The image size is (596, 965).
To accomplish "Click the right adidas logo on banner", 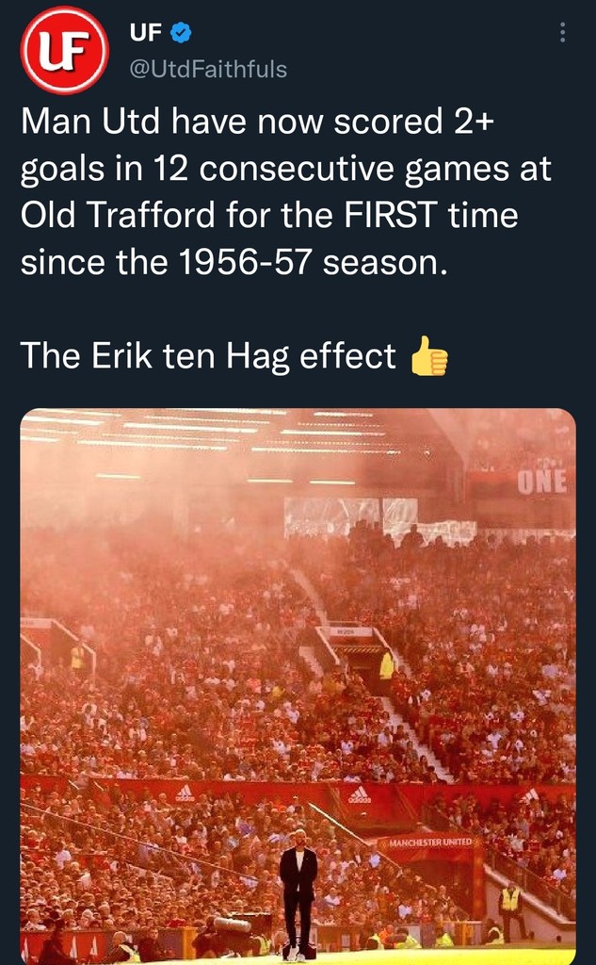I will tap(360, 795).
